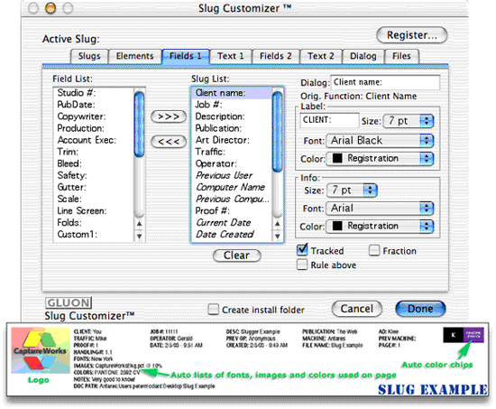Open the Text 2 tab
Viewport: 496px width, 409px height.
point(321,56)
